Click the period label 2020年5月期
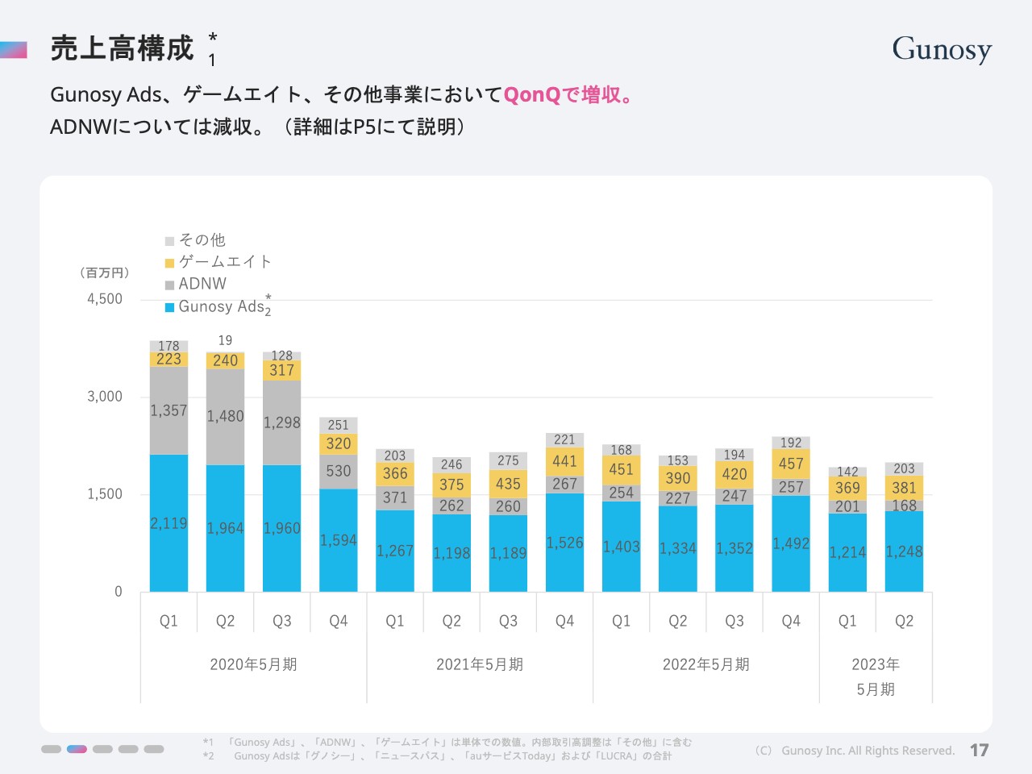 point(253,664)
